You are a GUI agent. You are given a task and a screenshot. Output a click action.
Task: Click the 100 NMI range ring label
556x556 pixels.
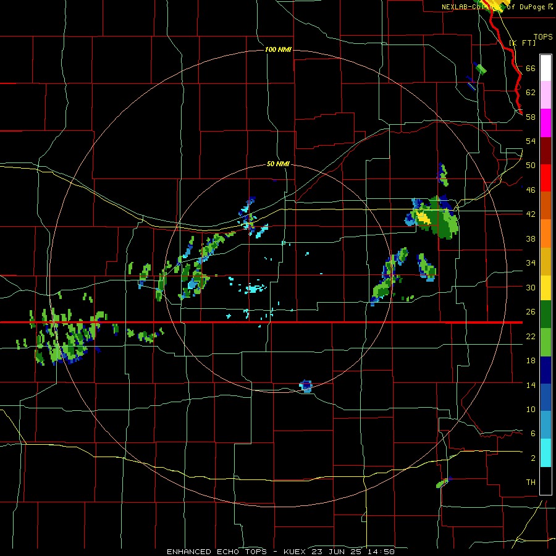click(x=278, y=49)
